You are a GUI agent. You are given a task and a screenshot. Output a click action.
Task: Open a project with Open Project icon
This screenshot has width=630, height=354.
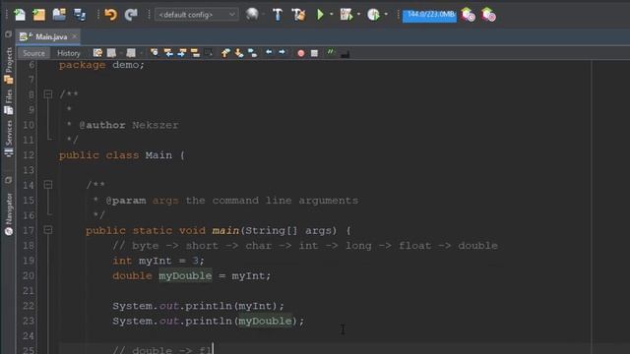(59, 15)
